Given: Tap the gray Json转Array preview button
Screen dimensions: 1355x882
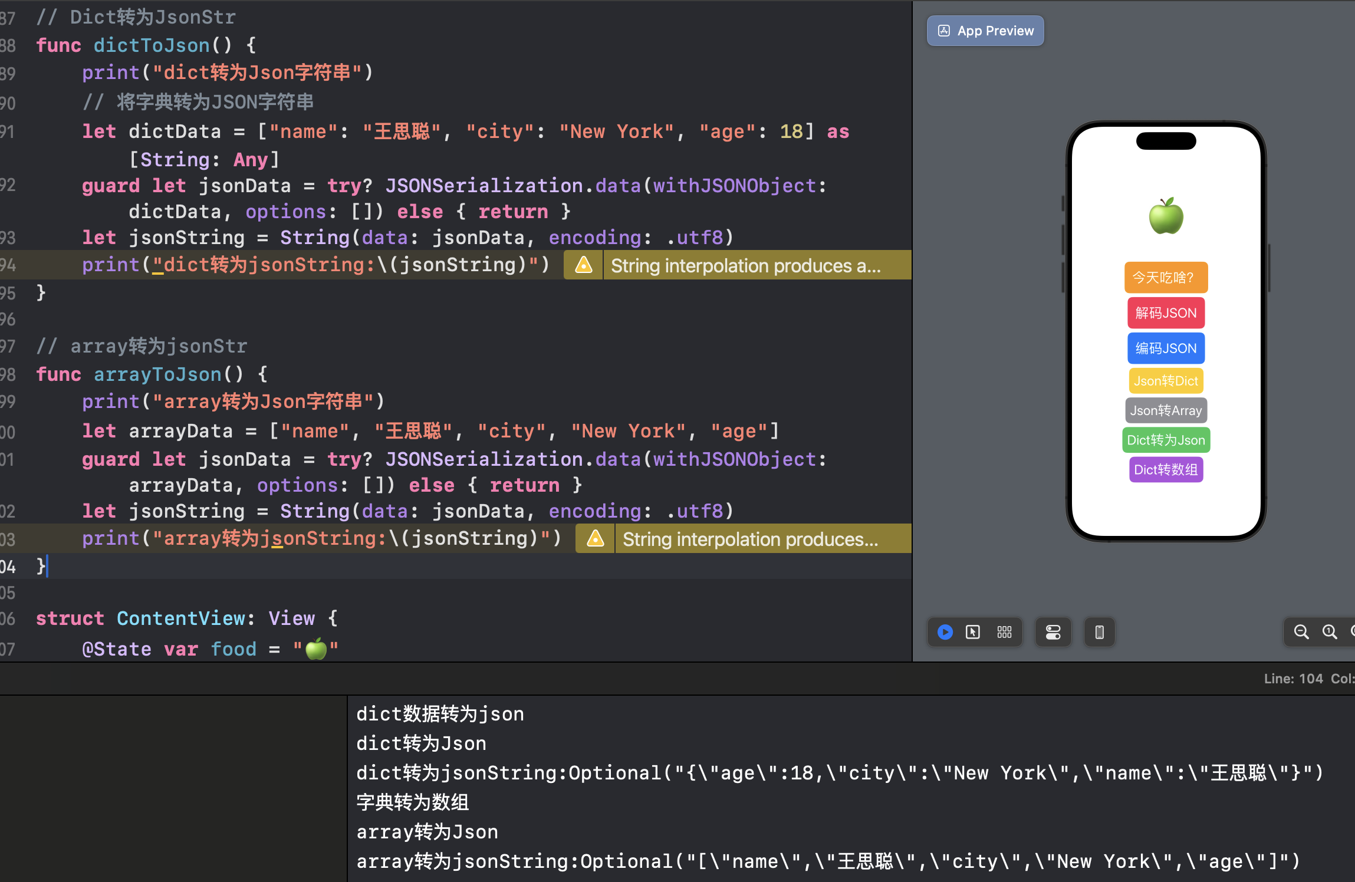Looking at the screenshot, I should click(1166, 410).
